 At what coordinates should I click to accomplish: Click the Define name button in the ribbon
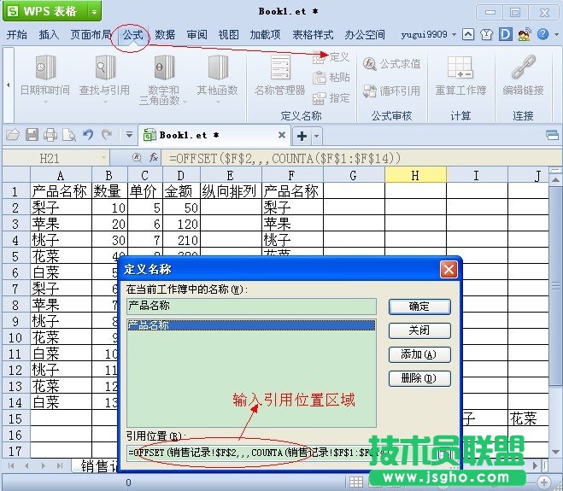(x=331, y=57)
